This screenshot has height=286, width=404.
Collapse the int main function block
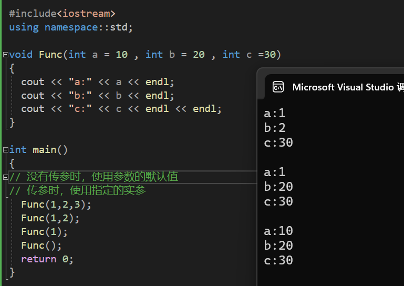click(5, 150)
